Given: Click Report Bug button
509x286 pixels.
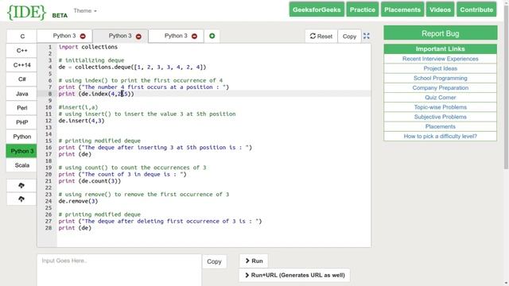Looking at the screenshot, I should pyautogui.click(x=440, y=33).
